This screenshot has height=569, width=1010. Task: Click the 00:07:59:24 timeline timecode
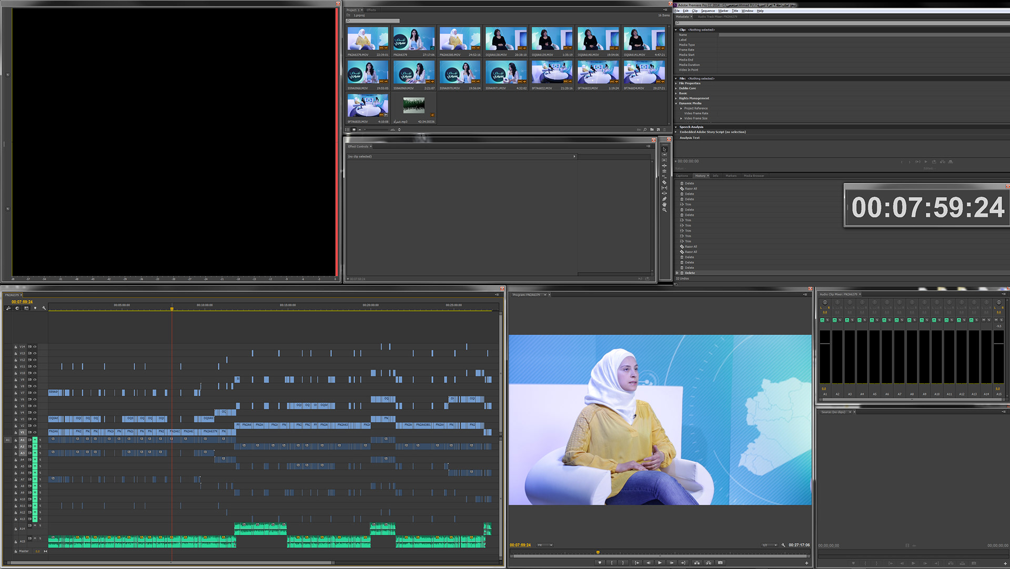pyautogui.click(x=22, y=302)
